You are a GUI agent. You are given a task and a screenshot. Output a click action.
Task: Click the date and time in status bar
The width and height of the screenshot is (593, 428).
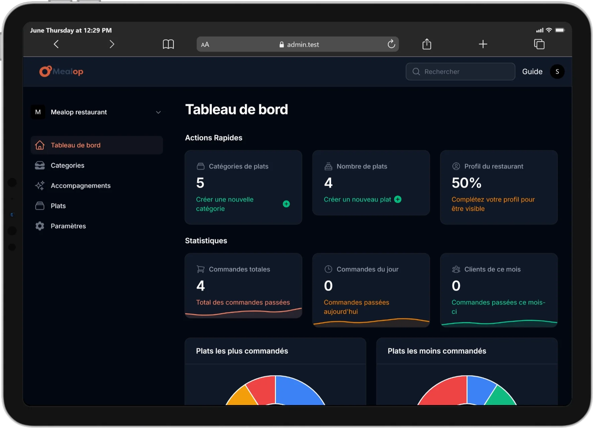pos(71,30)
